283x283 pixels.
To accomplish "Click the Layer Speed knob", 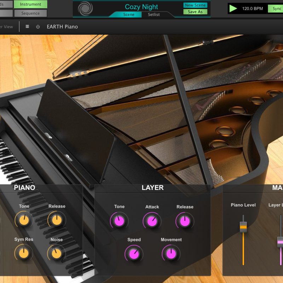I will tap(134, 254).
